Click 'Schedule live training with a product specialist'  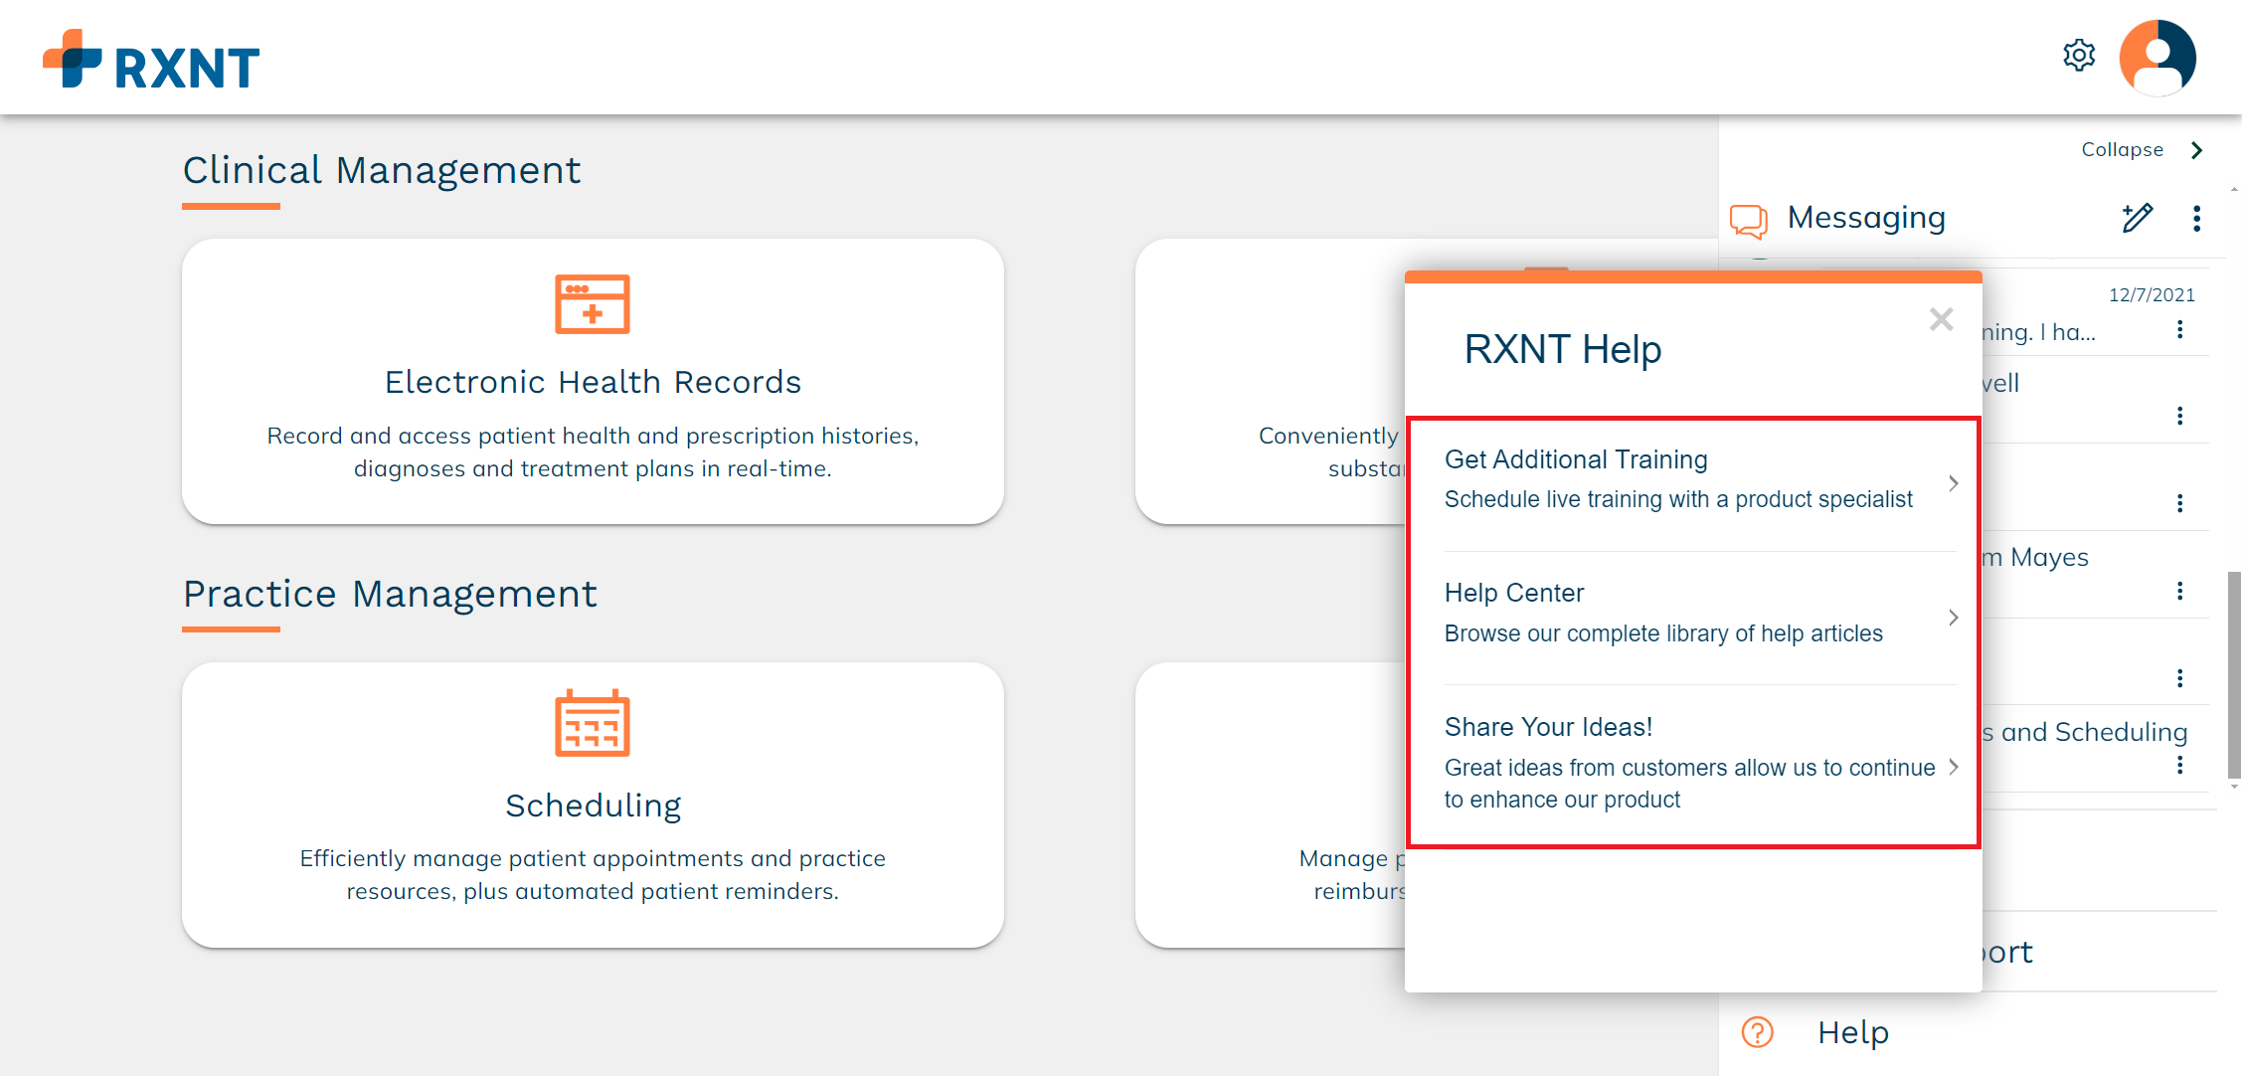click(x=1678, y=499)
